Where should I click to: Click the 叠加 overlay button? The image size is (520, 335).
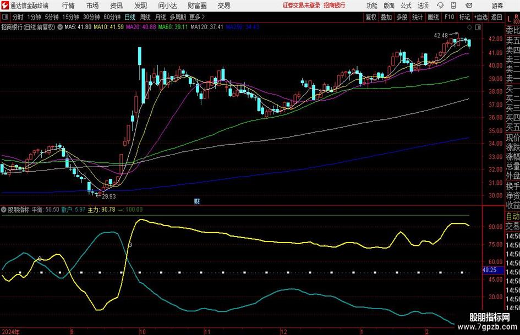(x=386, y=17)
